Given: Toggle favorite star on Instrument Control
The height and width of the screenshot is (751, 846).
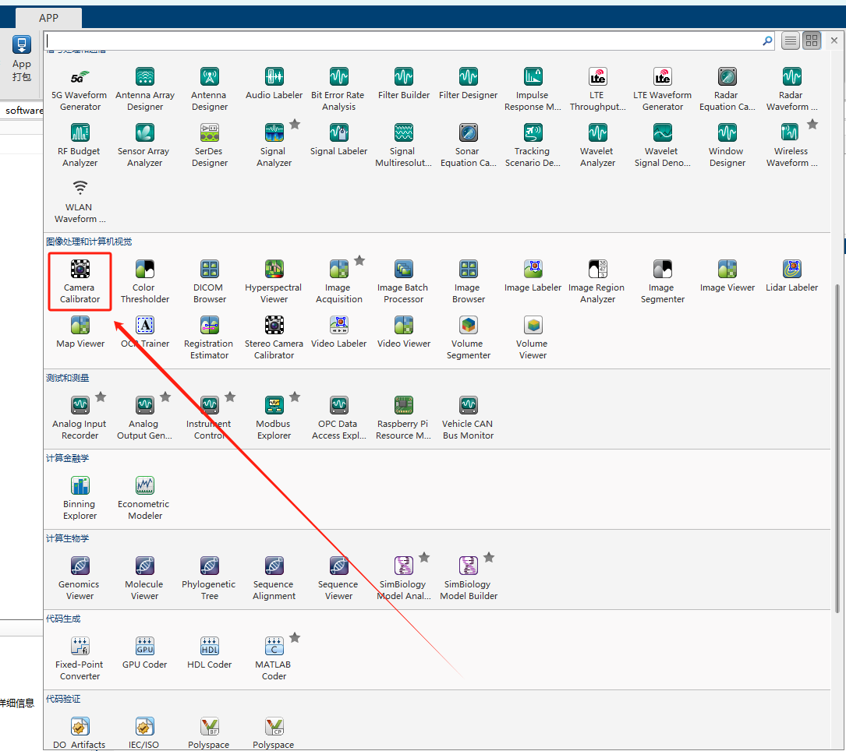Looking at the screenshot, I should 230,397.
